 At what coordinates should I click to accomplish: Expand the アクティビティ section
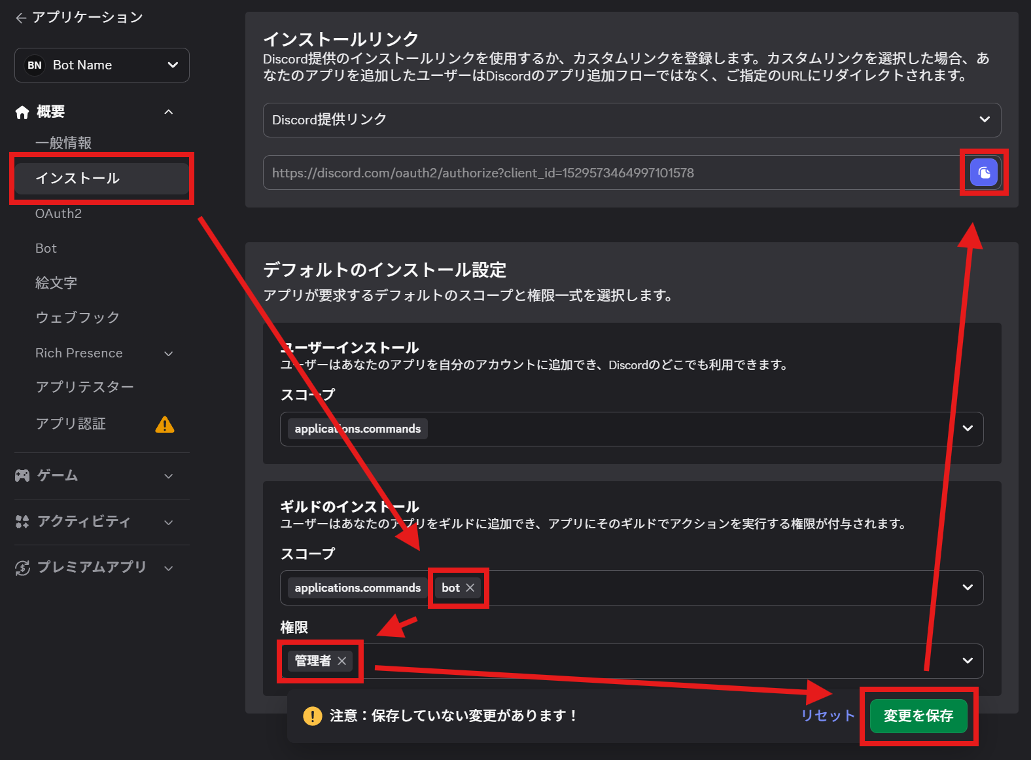[169, 522]
